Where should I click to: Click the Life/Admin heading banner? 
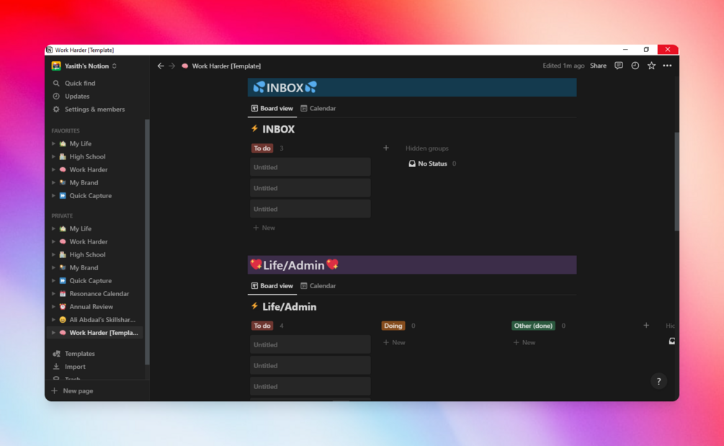[412, 265]
